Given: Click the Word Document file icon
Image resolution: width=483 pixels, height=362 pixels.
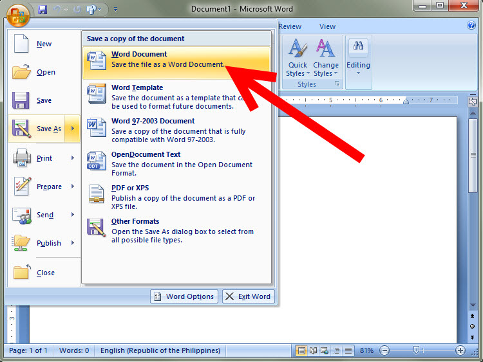Looking at the screenshot, I should pyautogui.click(x=97, y=60).
